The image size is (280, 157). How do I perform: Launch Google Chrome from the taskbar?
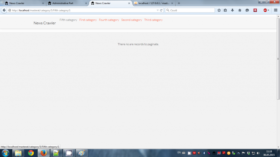[31, 153]
